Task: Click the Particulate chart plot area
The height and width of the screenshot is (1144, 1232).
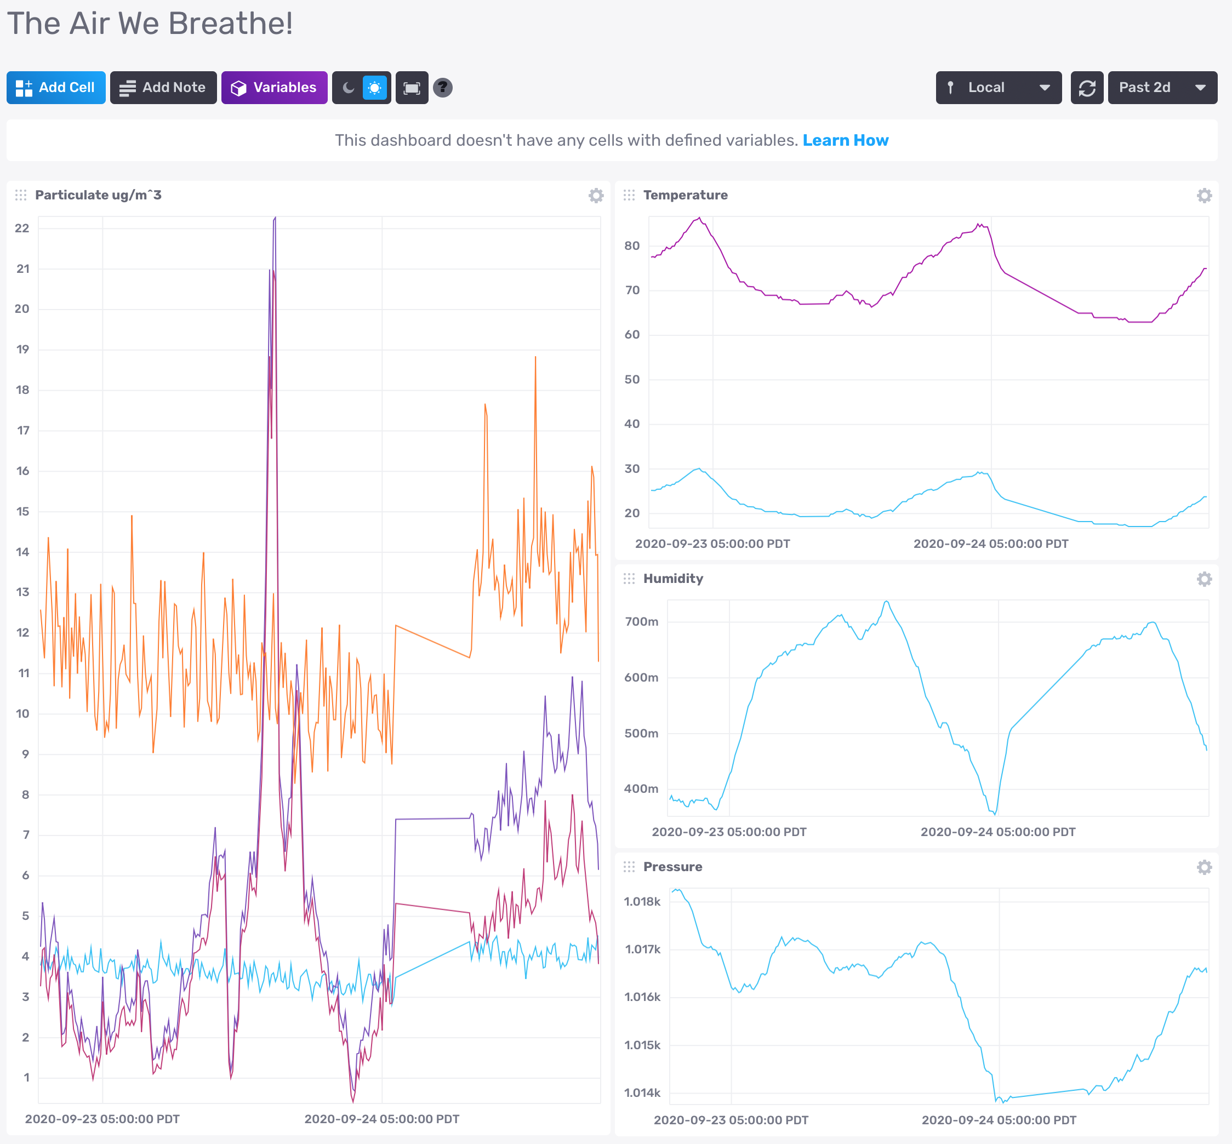Action: (x=319, y=659)
